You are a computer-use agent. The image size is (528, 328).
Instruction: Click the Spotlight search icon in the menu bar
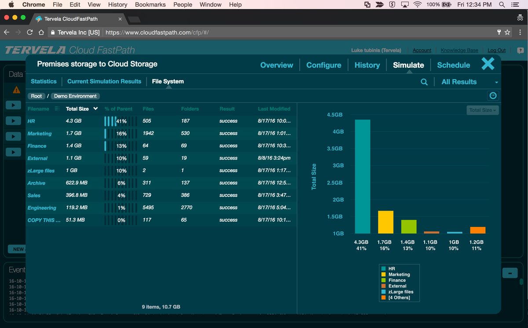pyautogui.click(x=502, y=5)
